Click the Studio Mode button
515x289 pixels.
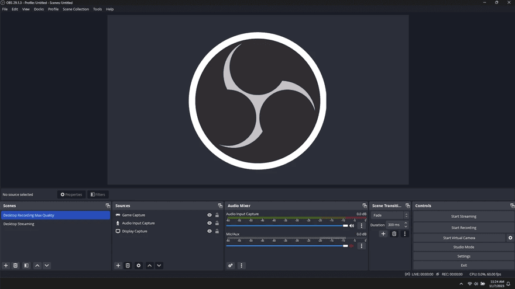tap(463, 247)
